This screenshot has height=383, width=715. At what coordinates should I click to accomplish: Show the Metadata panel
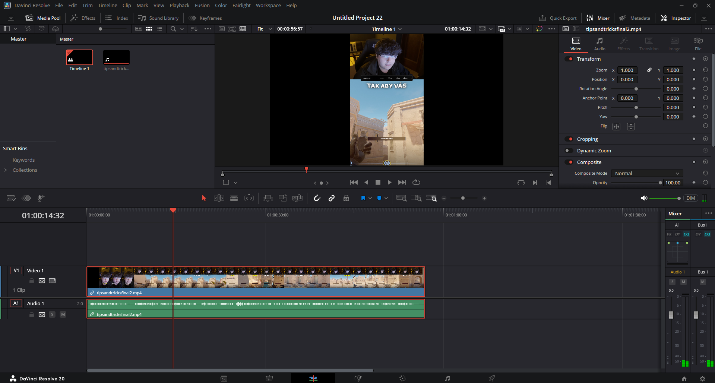635,18
